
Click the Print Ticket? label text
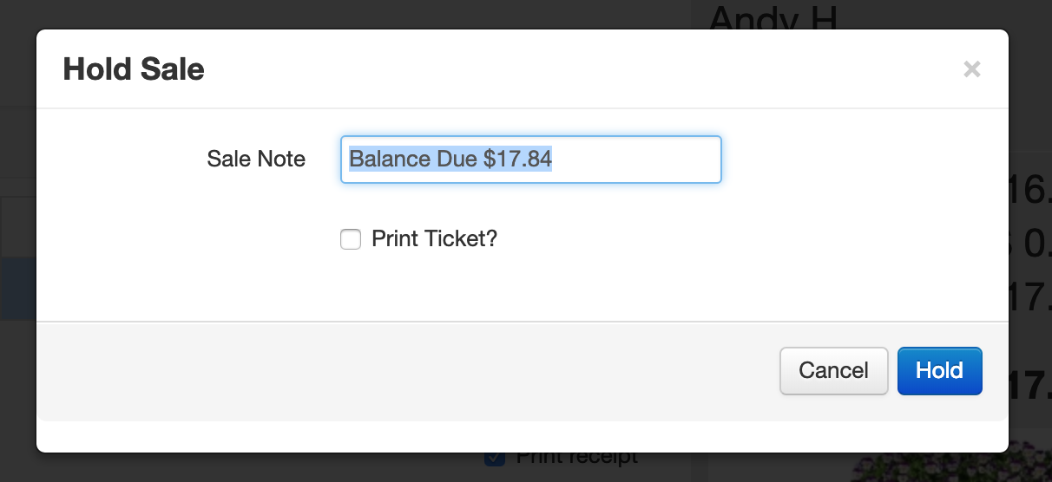(434, 238)
